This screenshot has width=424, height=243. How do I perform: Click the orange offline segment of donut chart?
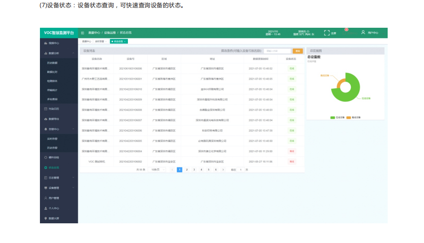coord(340,83)
